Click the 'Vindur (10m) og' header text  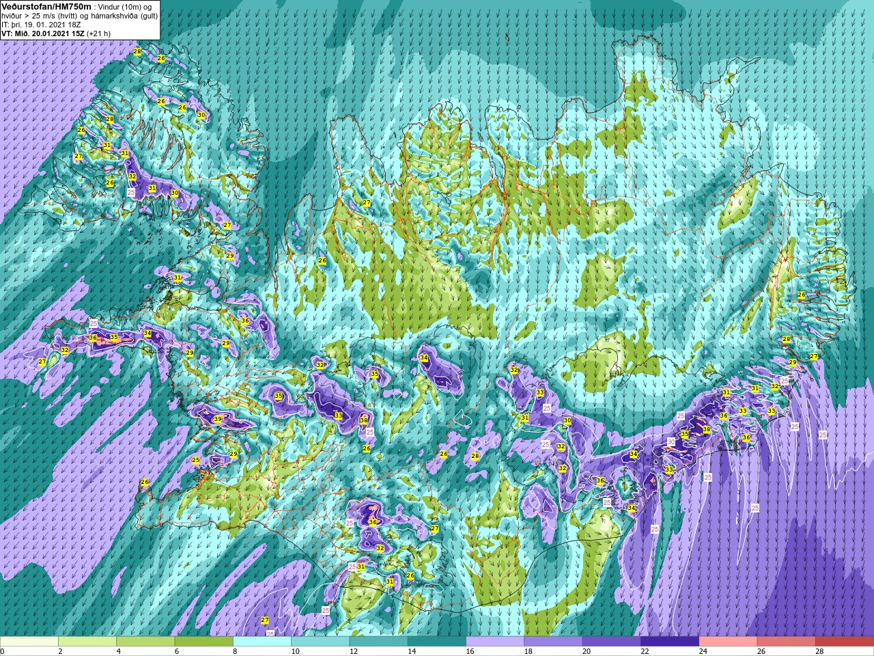pyautogui.click(x=124, y=7)
